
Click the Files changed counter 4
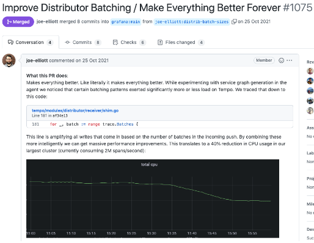(201, 42)
